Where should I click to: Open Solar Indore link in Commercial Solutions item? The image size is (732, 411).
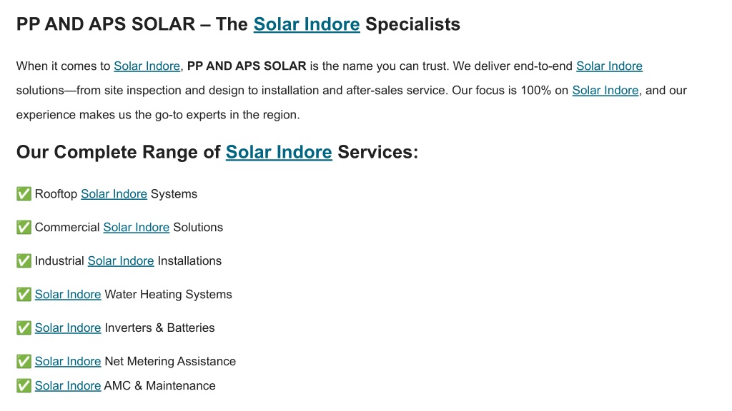(x=137, y=228)
